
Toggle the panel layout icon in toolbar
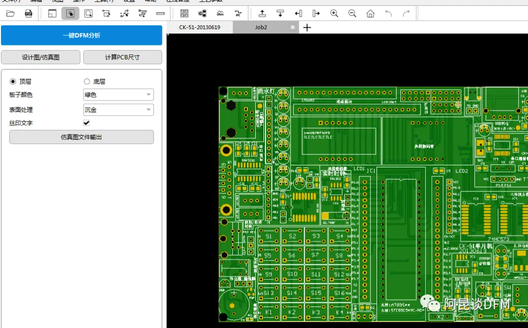pos(52,14)
